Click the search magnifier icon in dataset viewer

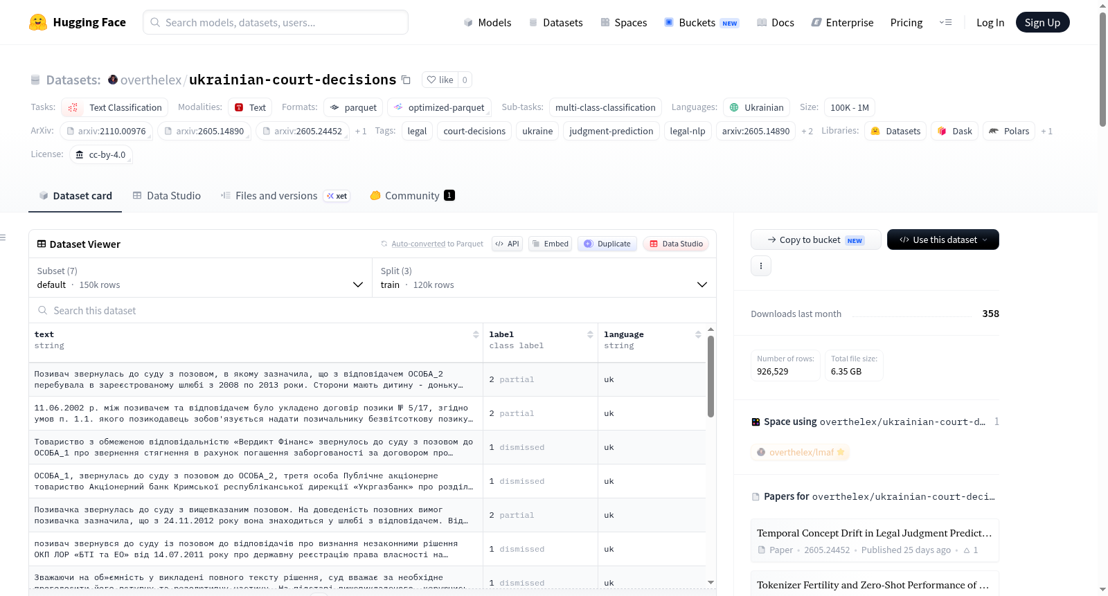43,311
